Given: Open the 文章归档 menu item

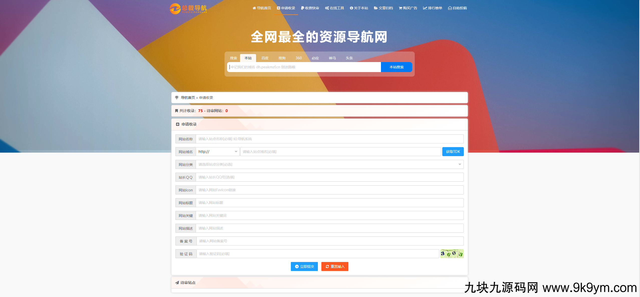Looking at the screenshot, I should tap(383, 8).
